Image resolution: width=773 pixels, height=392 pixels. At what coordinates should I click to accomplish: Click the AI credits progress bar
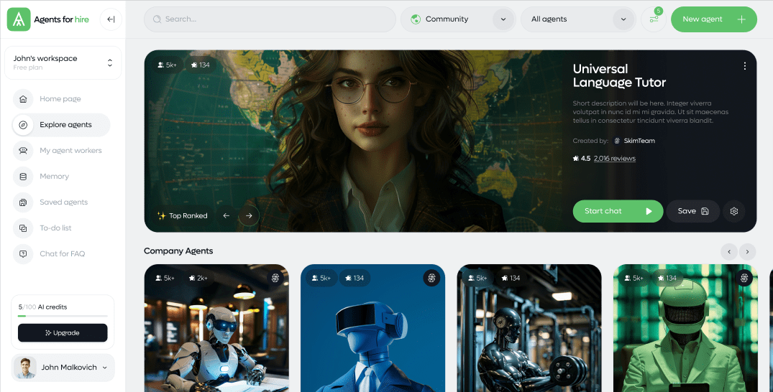[63, 316]
